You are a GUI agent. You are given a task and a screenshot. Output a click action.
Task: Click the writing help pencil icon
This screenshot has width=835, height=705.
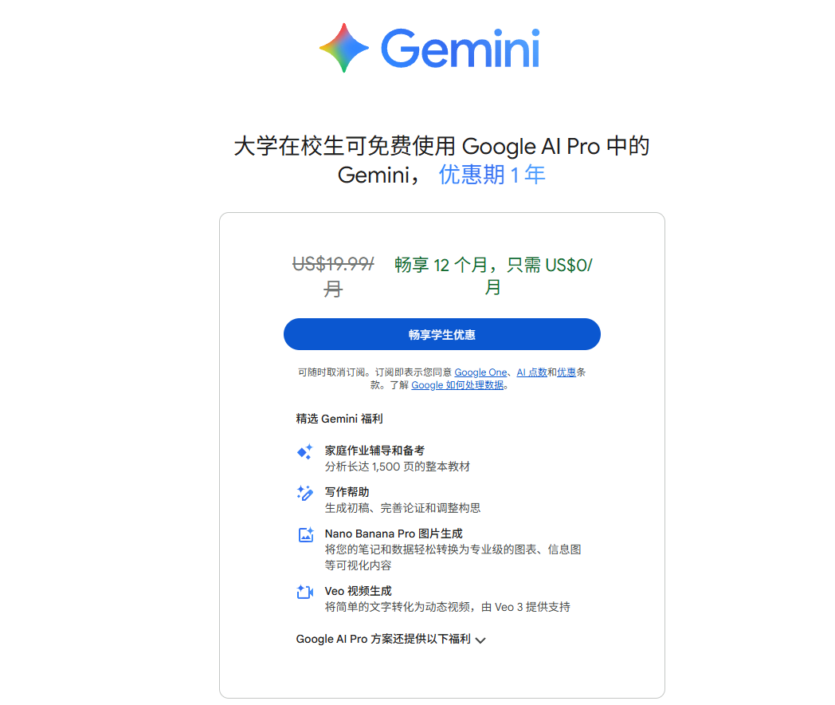click(x=305, y=493)
